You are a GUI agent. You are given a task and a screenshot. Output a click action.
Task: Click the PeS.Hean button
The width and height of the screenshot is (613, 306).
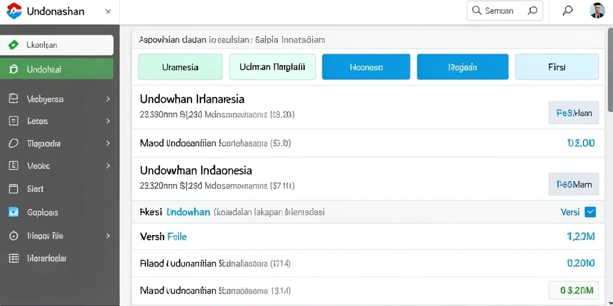coord(573,113)
